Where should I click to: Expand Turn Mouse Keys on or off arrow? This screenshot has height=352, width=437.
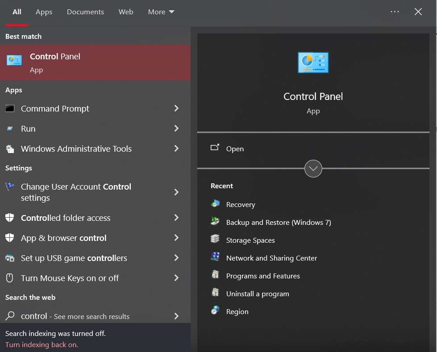click(x=176, y=277)
